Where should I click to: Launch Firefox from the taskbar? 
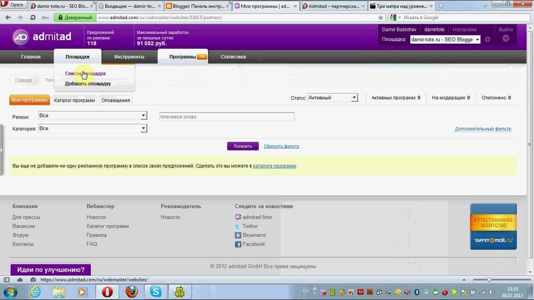coord(131,292)
